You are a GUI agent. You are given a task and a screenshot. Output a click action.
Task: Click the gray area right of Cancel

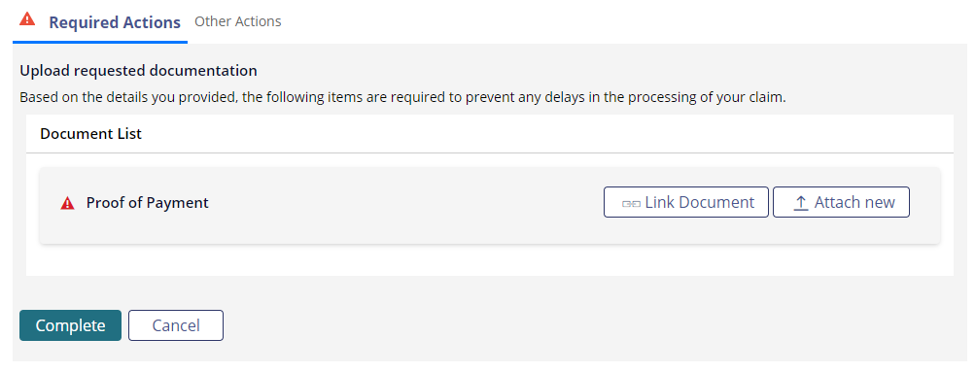(591, 325)
